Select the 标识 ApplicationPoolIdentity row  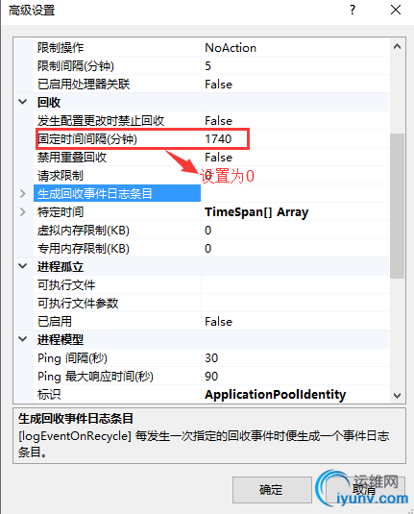click(x=211, y=394)
